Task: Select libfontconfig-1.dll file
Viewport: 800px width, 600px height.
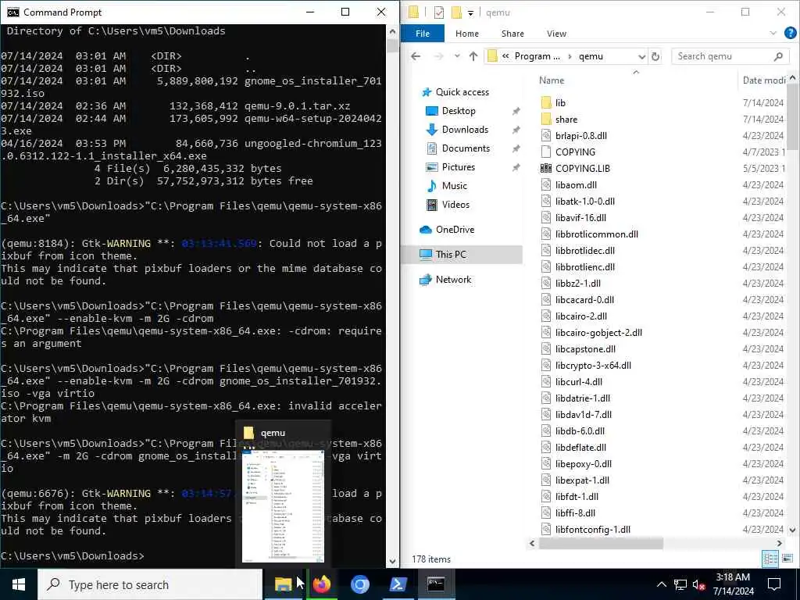Action: point(592,529)
